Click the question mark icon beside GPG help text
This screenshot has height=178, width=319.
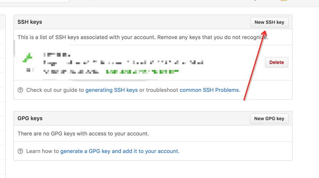(20, 151)
